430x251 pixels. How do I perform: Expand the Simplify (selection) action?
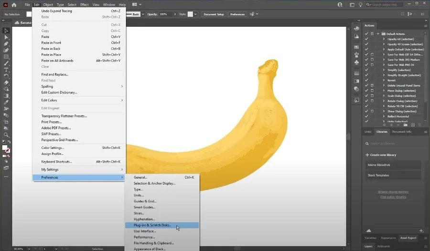[384, 70]
